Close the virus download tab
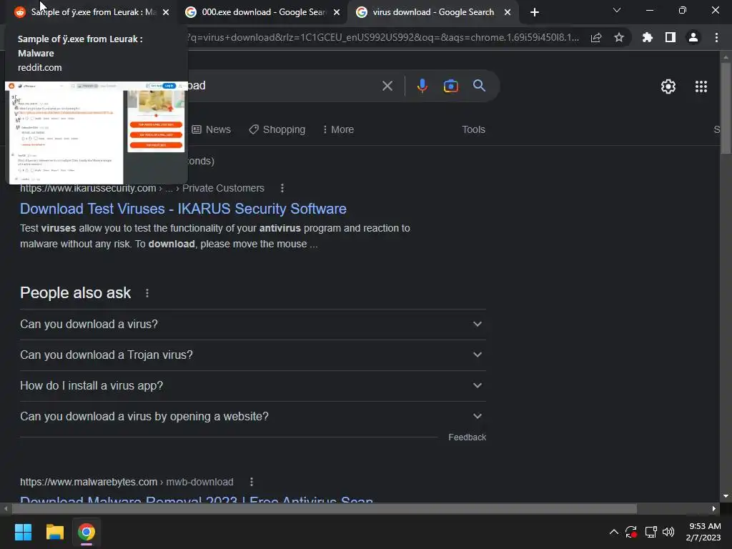732x549 pixels. [508, 12]
